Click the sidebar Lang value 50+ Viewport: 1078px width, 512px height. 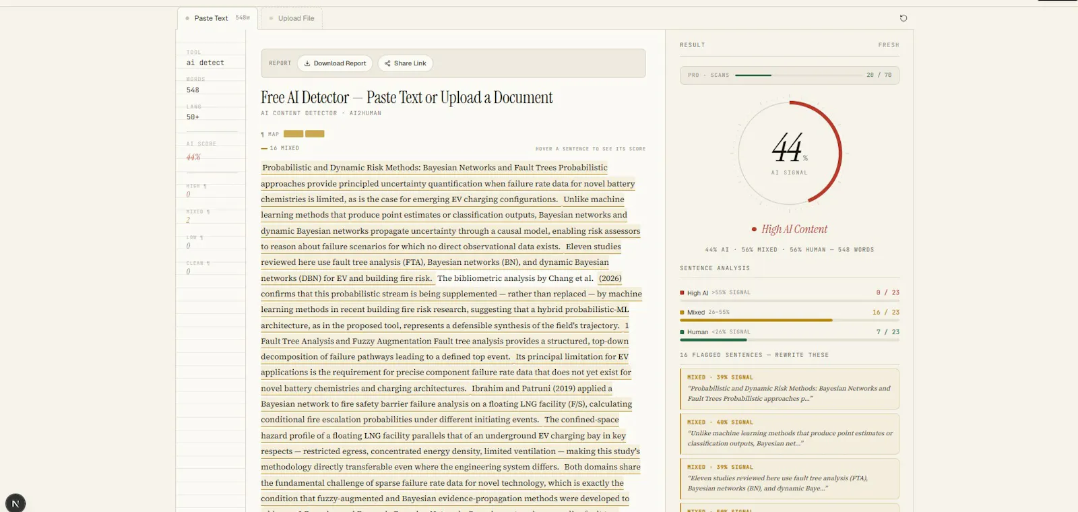click(x=193, y=117)
